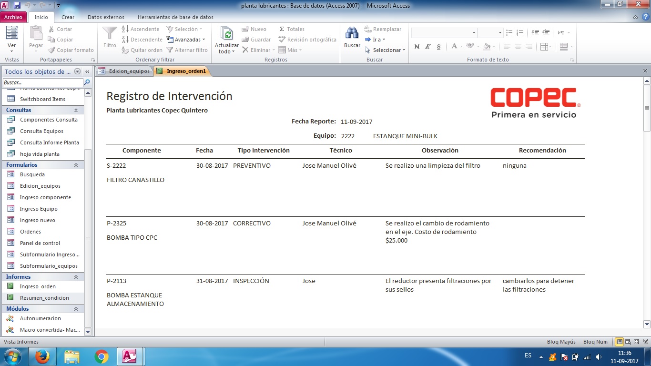Screen dimensions: 651x366
Task: Open Componentes Consulta query
Action: tap(42, 120)
